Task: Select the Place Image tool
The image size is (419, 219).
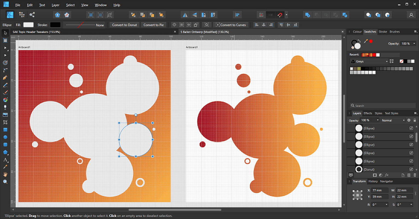Action: 5,115
